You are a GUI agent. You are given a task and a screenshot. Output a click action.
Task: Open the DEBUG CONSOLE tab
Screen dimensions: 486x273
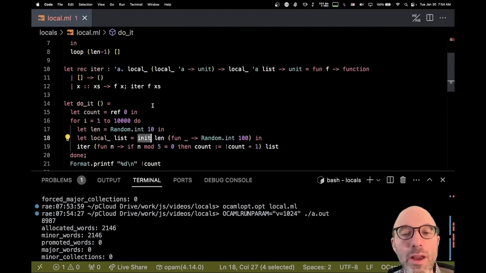[x=228, y=180]
